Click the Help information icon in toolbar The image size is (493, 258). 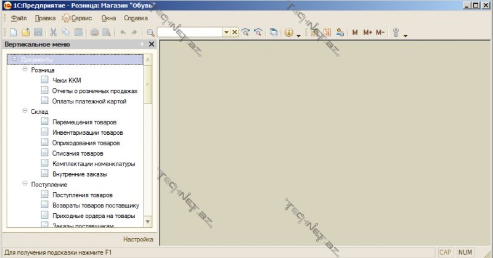tap(289, 33)
